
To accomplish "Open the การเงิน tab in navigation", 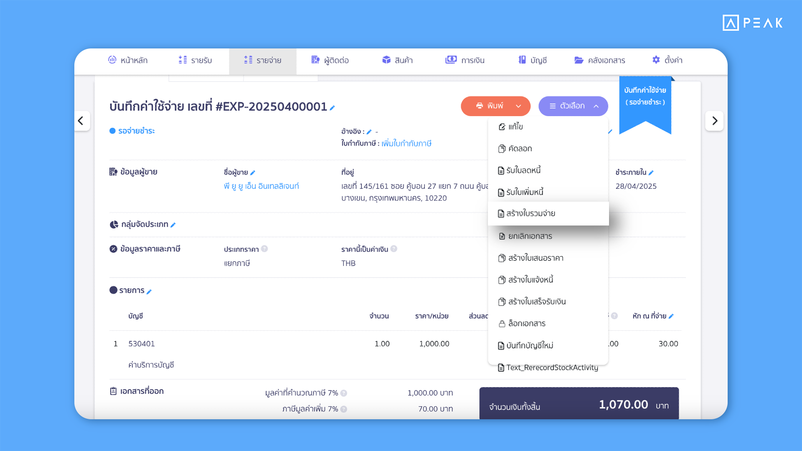I will pos(465,60).
